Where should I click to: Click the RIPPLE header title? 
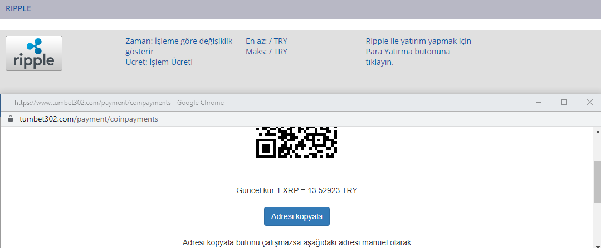(x=18, y=8)
